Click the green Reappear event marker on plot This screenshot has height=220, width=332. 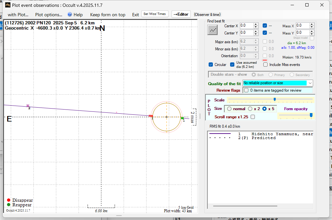[x=182, y=118]
